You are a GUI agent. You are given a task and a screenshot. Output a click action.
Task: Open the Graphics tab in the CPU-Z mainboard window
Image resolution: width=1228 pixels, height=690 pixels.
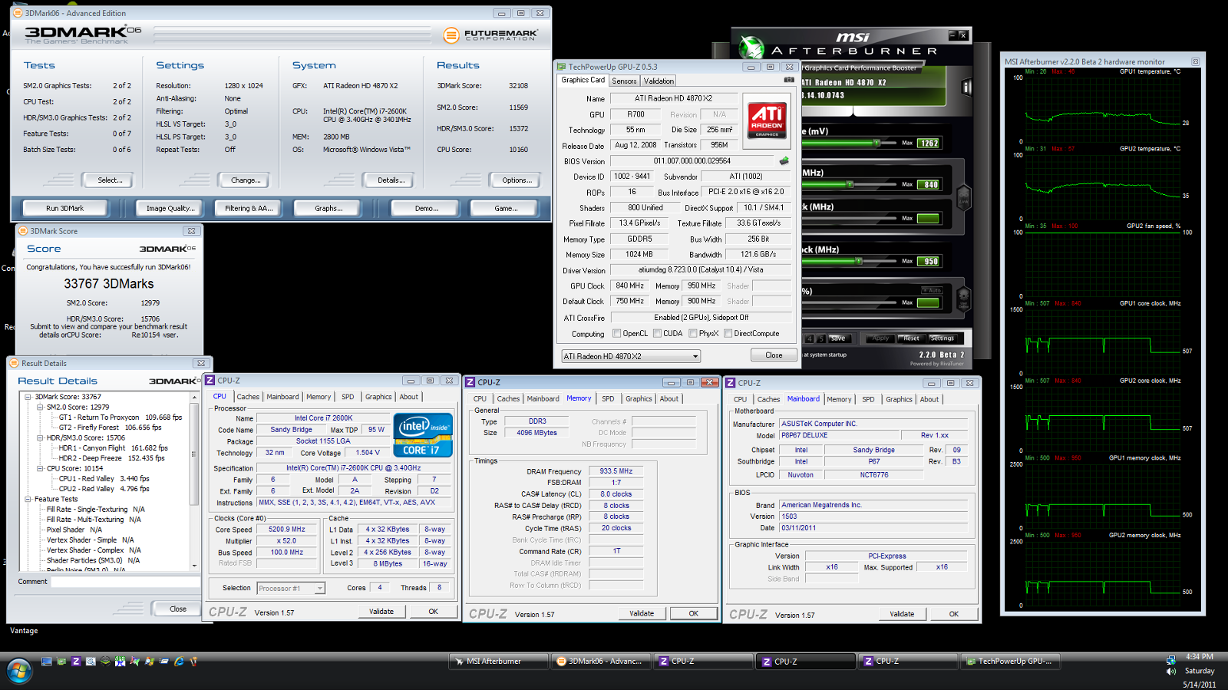pos(899,399)
